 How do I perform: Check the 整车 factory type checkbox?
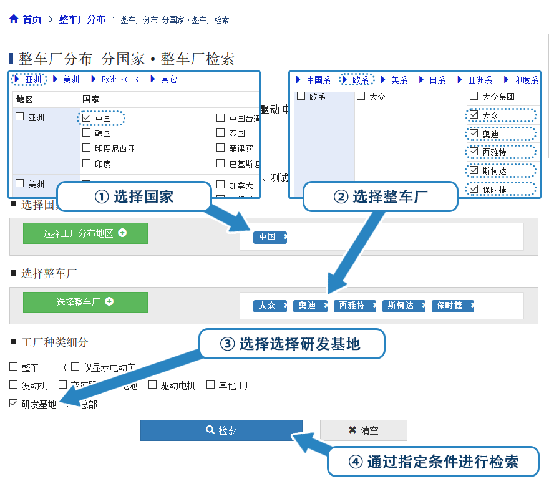point(13,367)
